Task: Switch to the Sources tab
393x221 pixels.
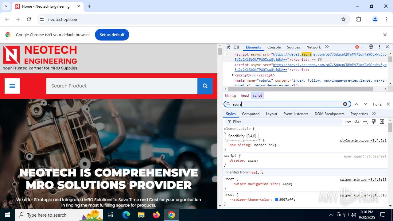Action: 294,47
